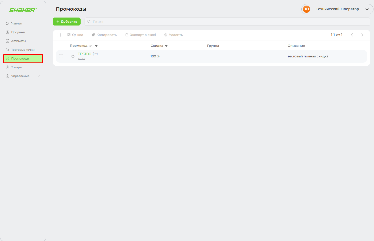Image resolution: width=374 pixels, height=241 pixels.
Task: Click the star icon beside TEST00
Action: click(73, 56)
